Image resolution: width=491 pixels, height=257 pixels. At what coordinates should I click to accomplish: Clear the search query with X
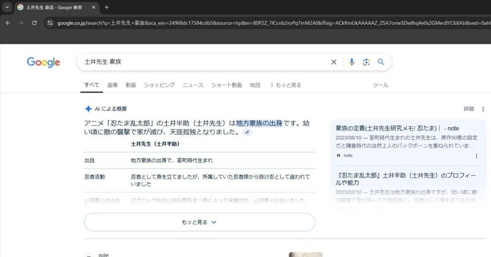(x=334, y=62)
